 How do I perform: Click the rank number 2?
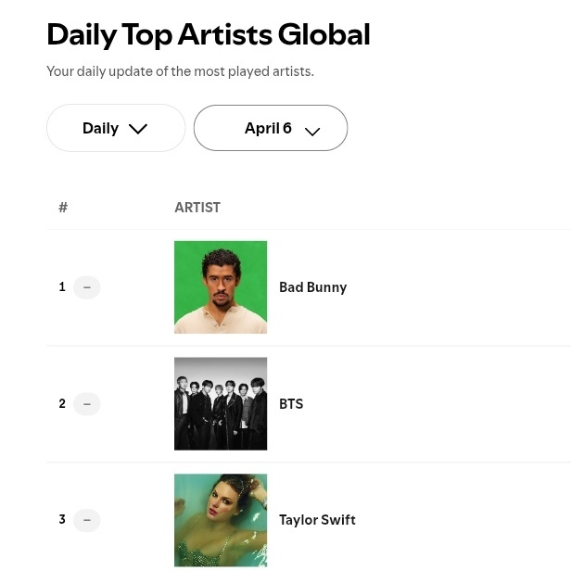62,403
